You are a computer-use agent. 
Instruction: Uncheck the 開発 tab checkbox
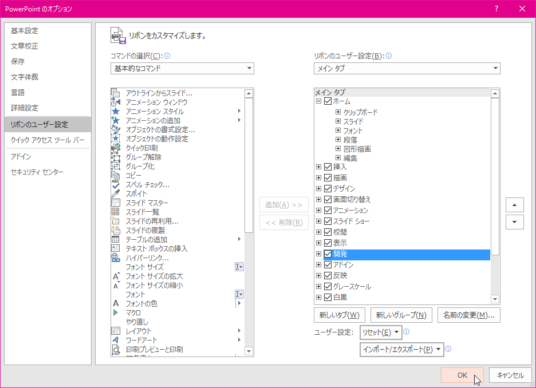(328, 254)
